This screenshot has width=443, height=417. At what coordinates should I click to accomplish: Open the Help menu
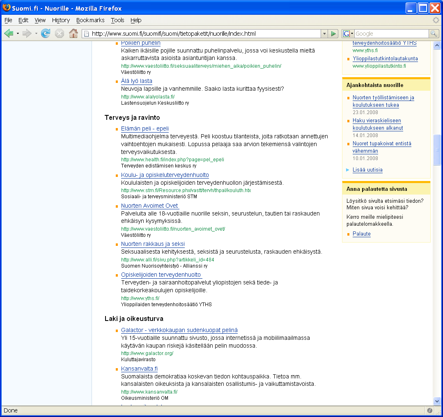pyautogui.click(x=135, y=20)
